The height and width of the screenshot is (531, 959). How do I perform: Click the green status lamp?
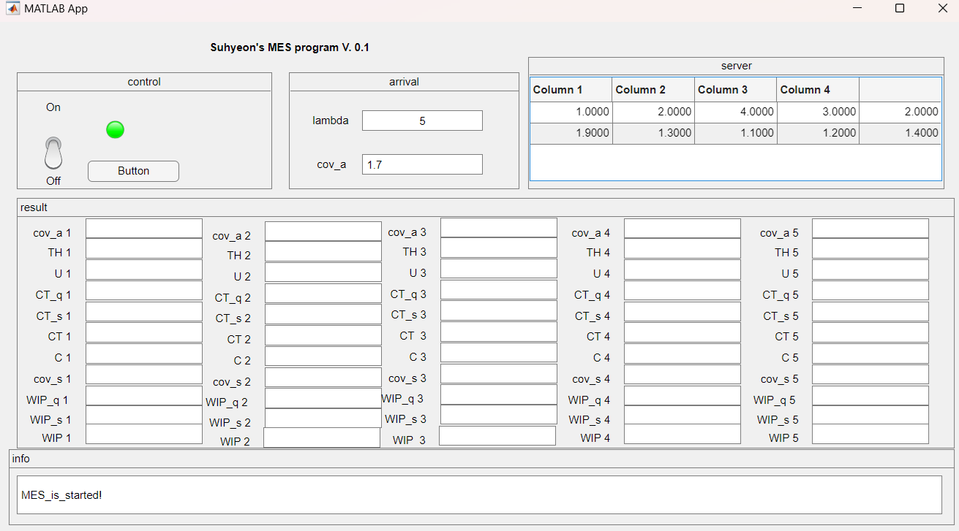tap(115, 130)
